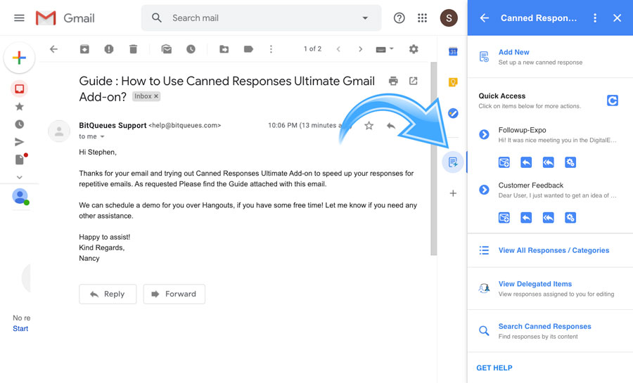Open More options in email toolbar
The height and width of the screenshot is (383, 633).
[x=271, y=49]
